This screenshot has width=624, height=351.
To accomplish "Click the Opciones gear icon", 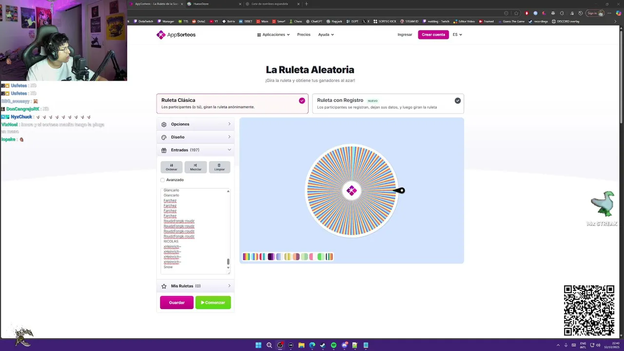I will pyautogui.click(x=164, y=124).
